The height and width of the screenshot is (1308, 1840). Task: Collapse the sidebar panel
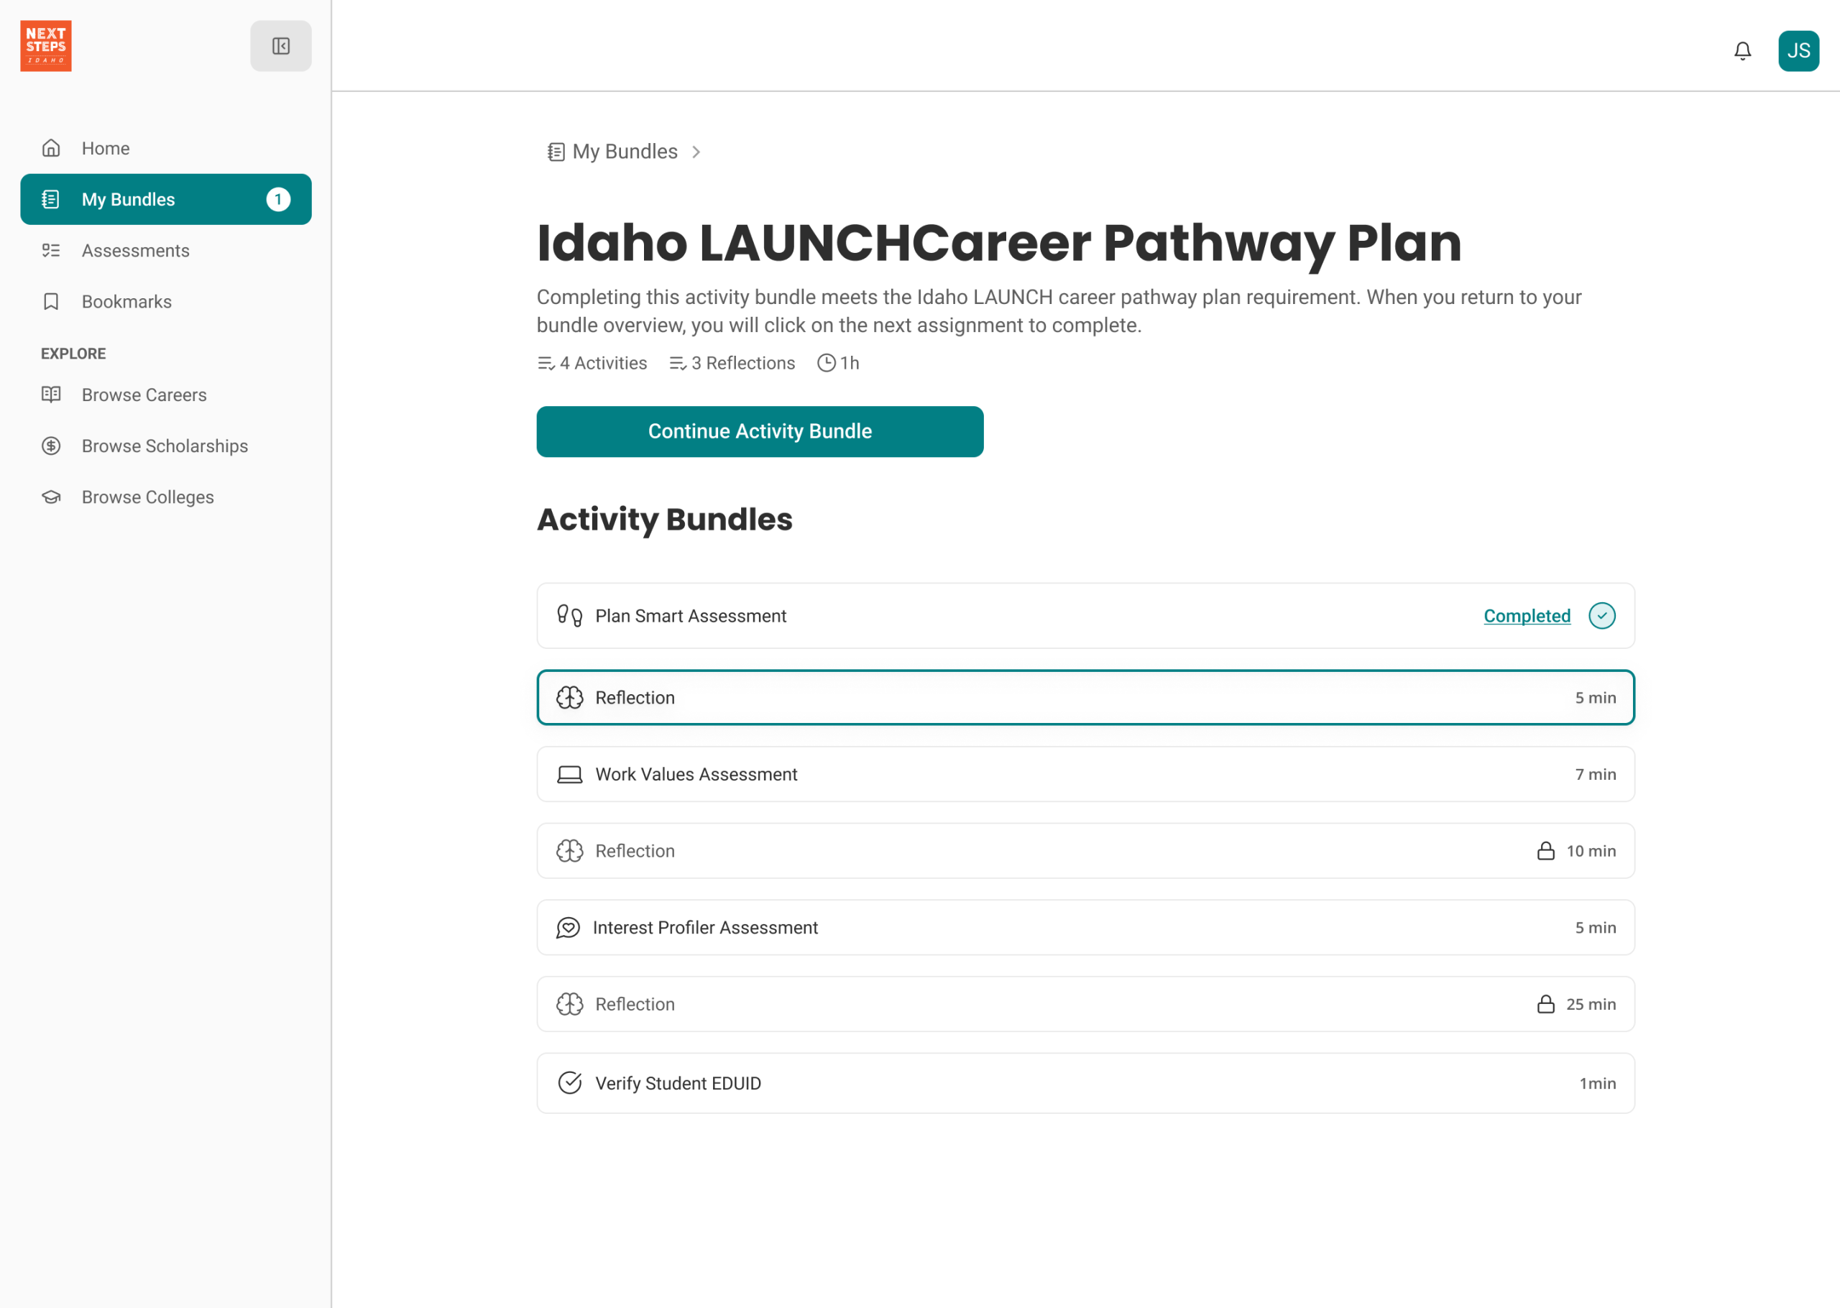coord(280,46)
